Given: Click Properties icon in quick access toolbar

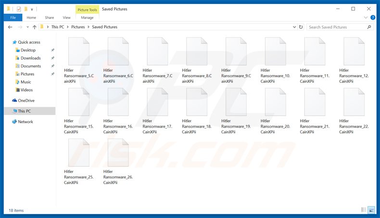Looking at the screenshot, I should (x=18, y=9).
